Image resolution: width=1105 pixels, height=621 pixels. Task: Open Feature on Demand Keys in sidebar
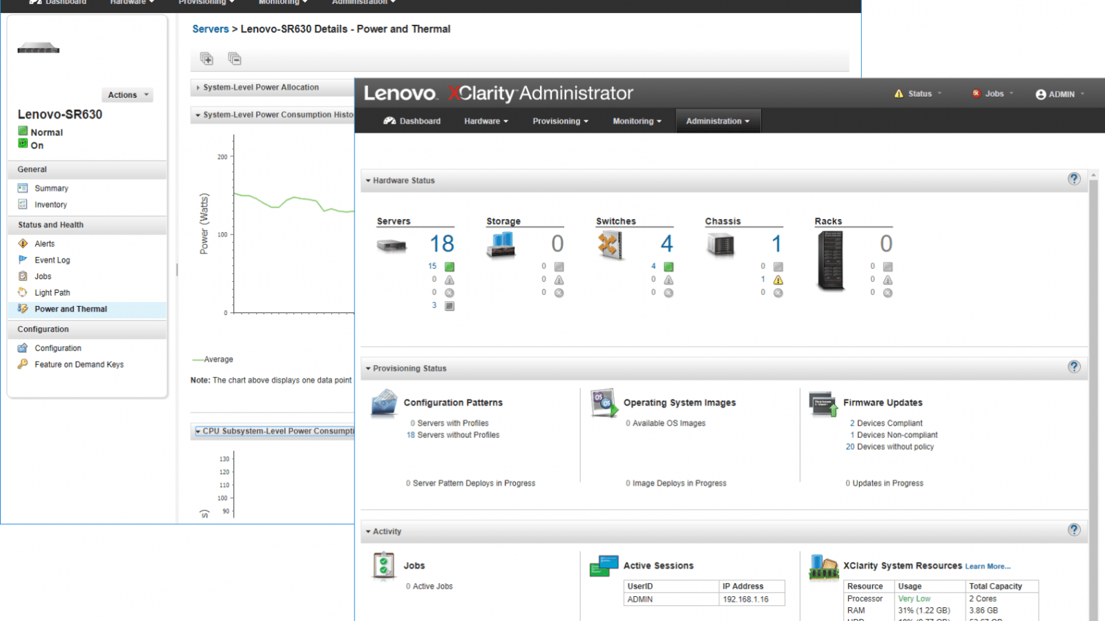tap(79, 365)
